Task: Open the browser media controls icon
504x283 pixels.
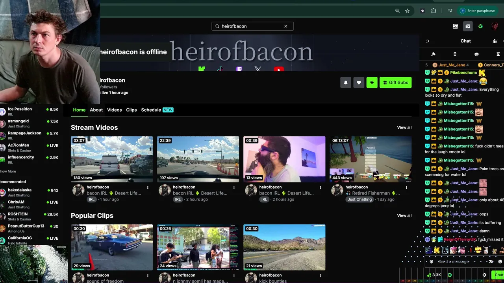Action: tap(450, 11)
